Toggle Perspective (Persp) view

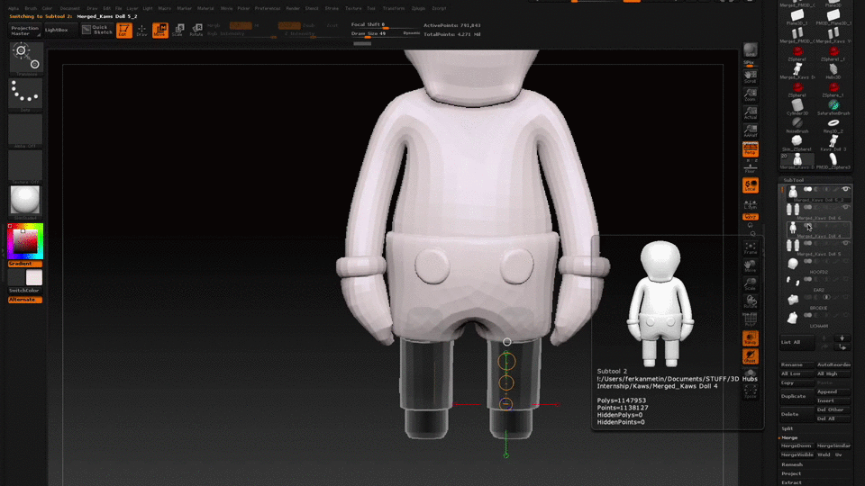tap(751, 148)
